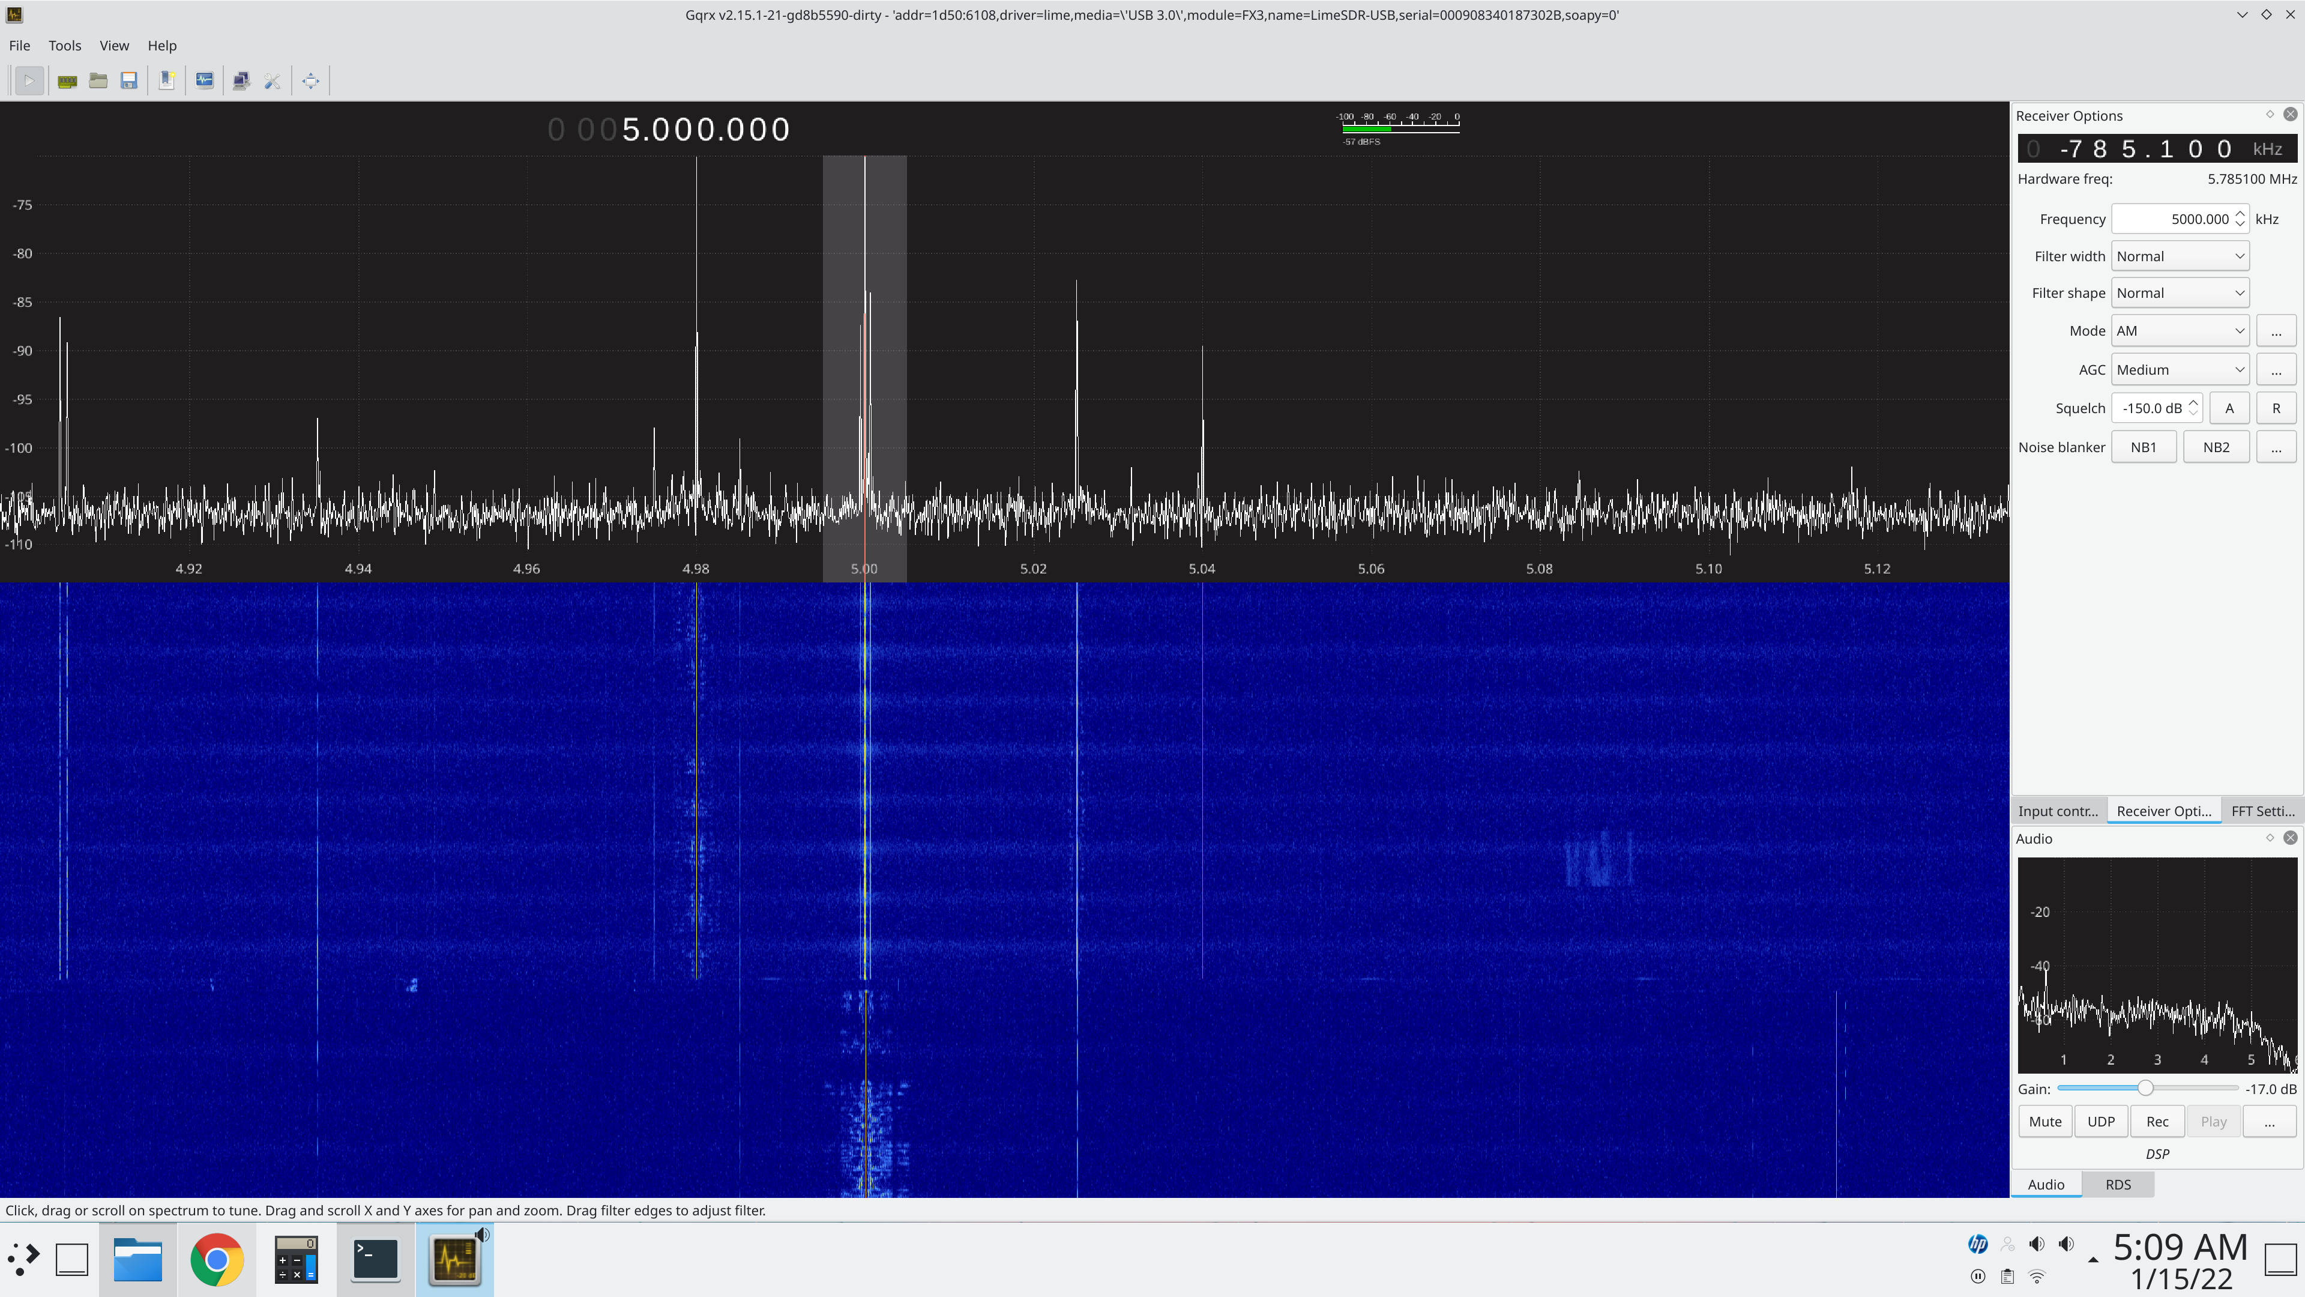Click the remote control computers icon
2305x1297 pixels.
tap(241, 80)
